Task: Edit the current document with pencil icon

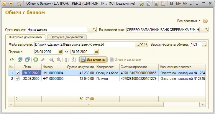Action: tap(43, 60)
